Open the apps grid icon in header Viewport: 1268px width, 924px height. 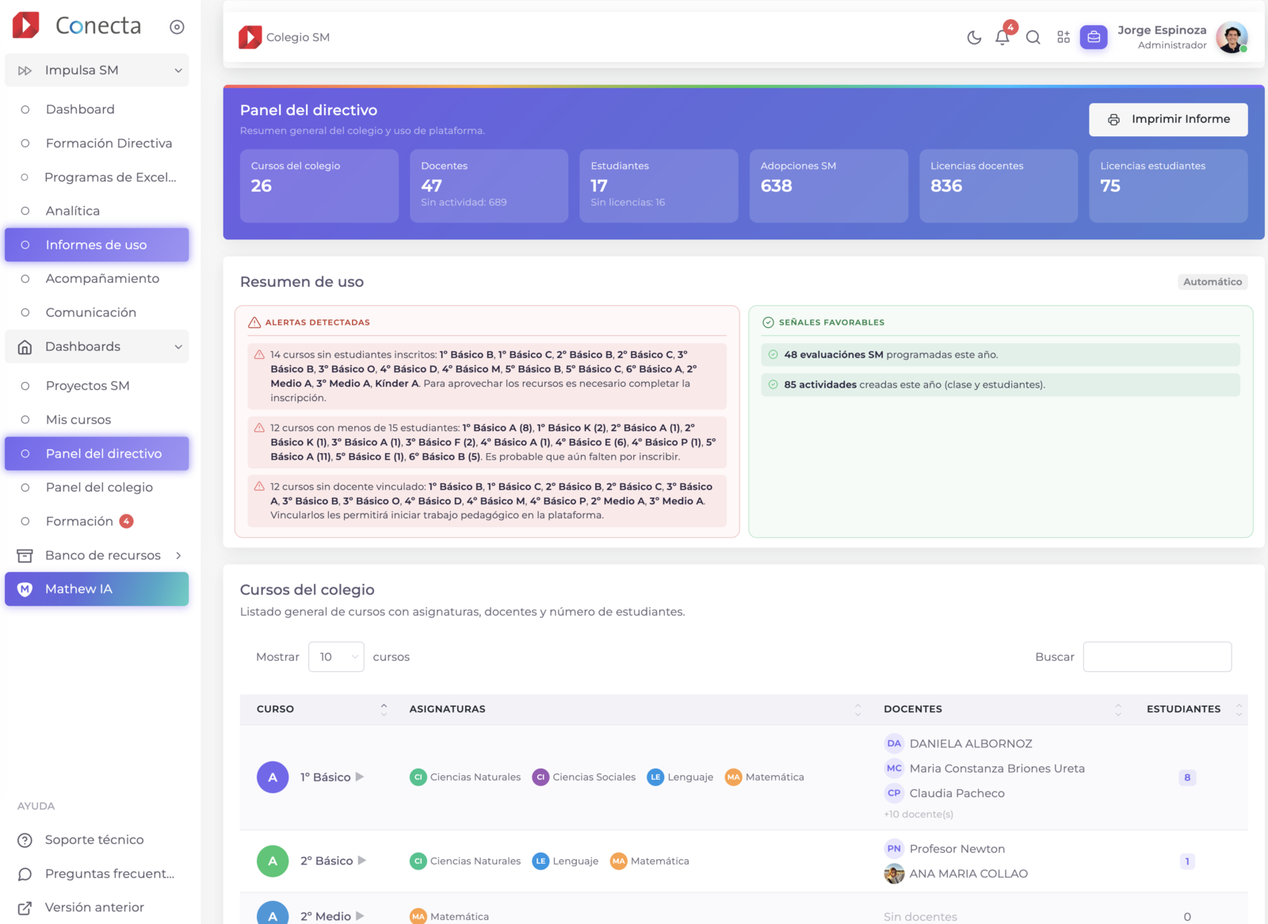pos(1064,37)
